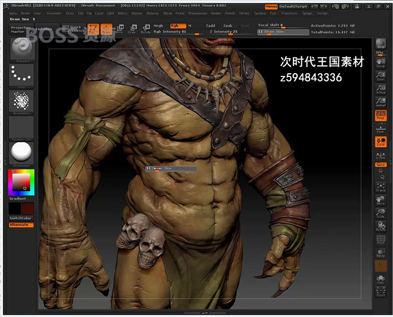
Task: Open the Dots stroke type selector
Action: pos(21,75)
